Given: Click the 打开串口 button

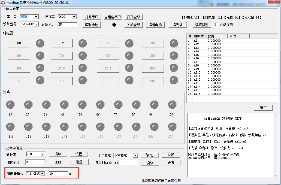Looking at the screenshot, I should pyautogui.click(x=92, y=17).
